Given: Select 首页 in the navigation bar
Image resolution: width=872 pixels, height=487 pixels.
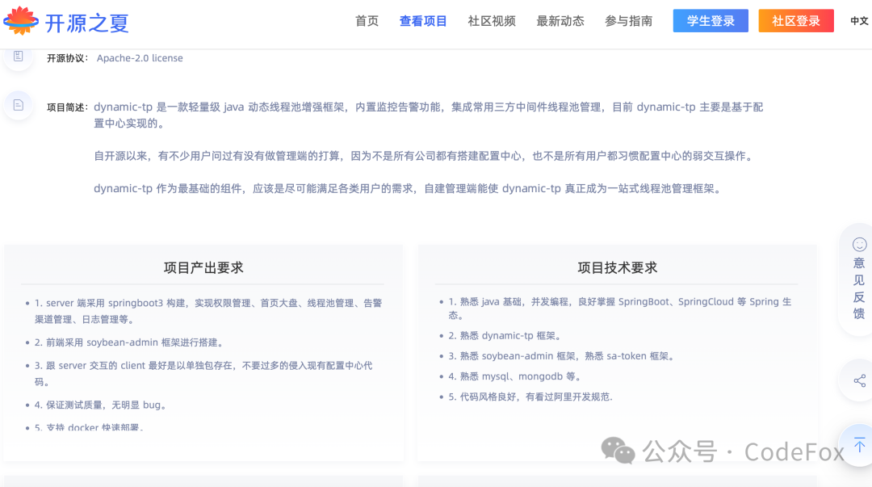Looking at the screenshot, I should pos(367,21).
